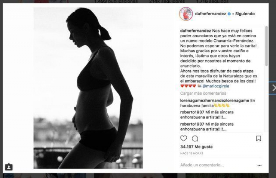Toggle the Siguiendo follow status
This screenshot has width=276, height=178.
[245, 14]
